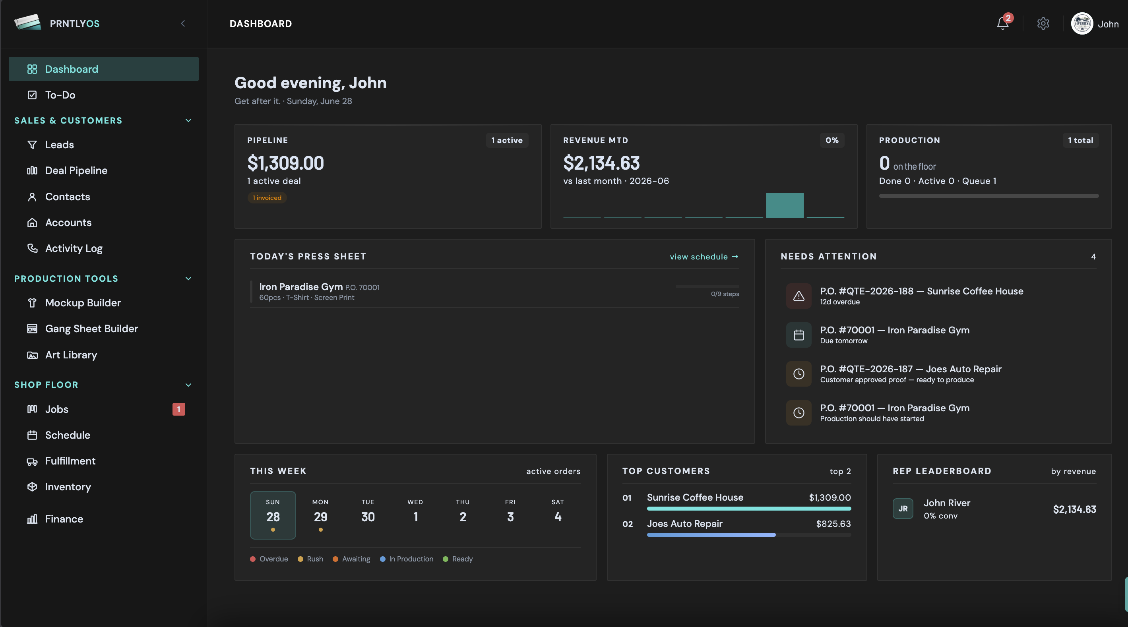
Task: Open the Gang Sheet Builder tool
Action: pyautogui.click(x=104, y=328)
